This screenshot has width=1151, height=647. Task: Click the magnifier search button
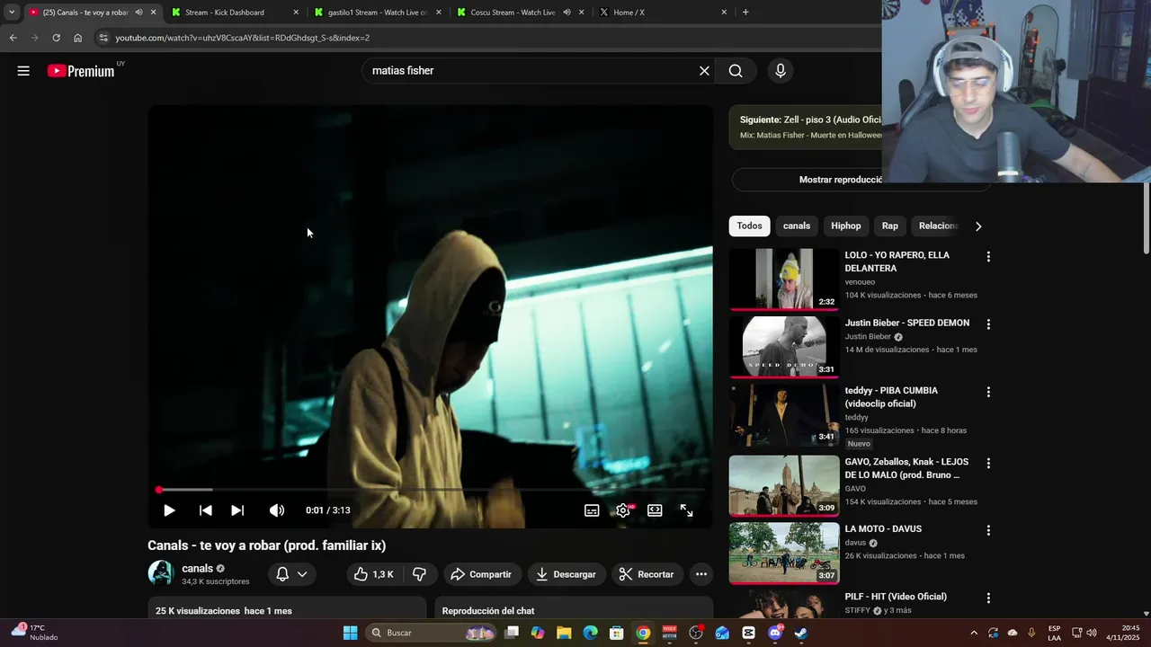[736, 71]
